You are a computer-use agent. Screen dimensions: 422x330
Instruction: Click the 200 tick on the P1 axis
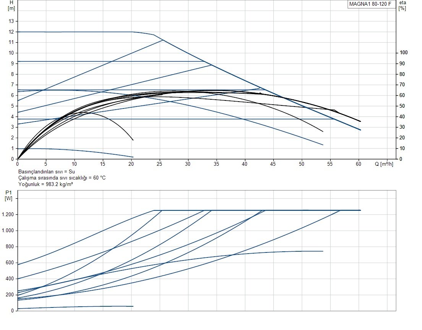pos(10,294)
